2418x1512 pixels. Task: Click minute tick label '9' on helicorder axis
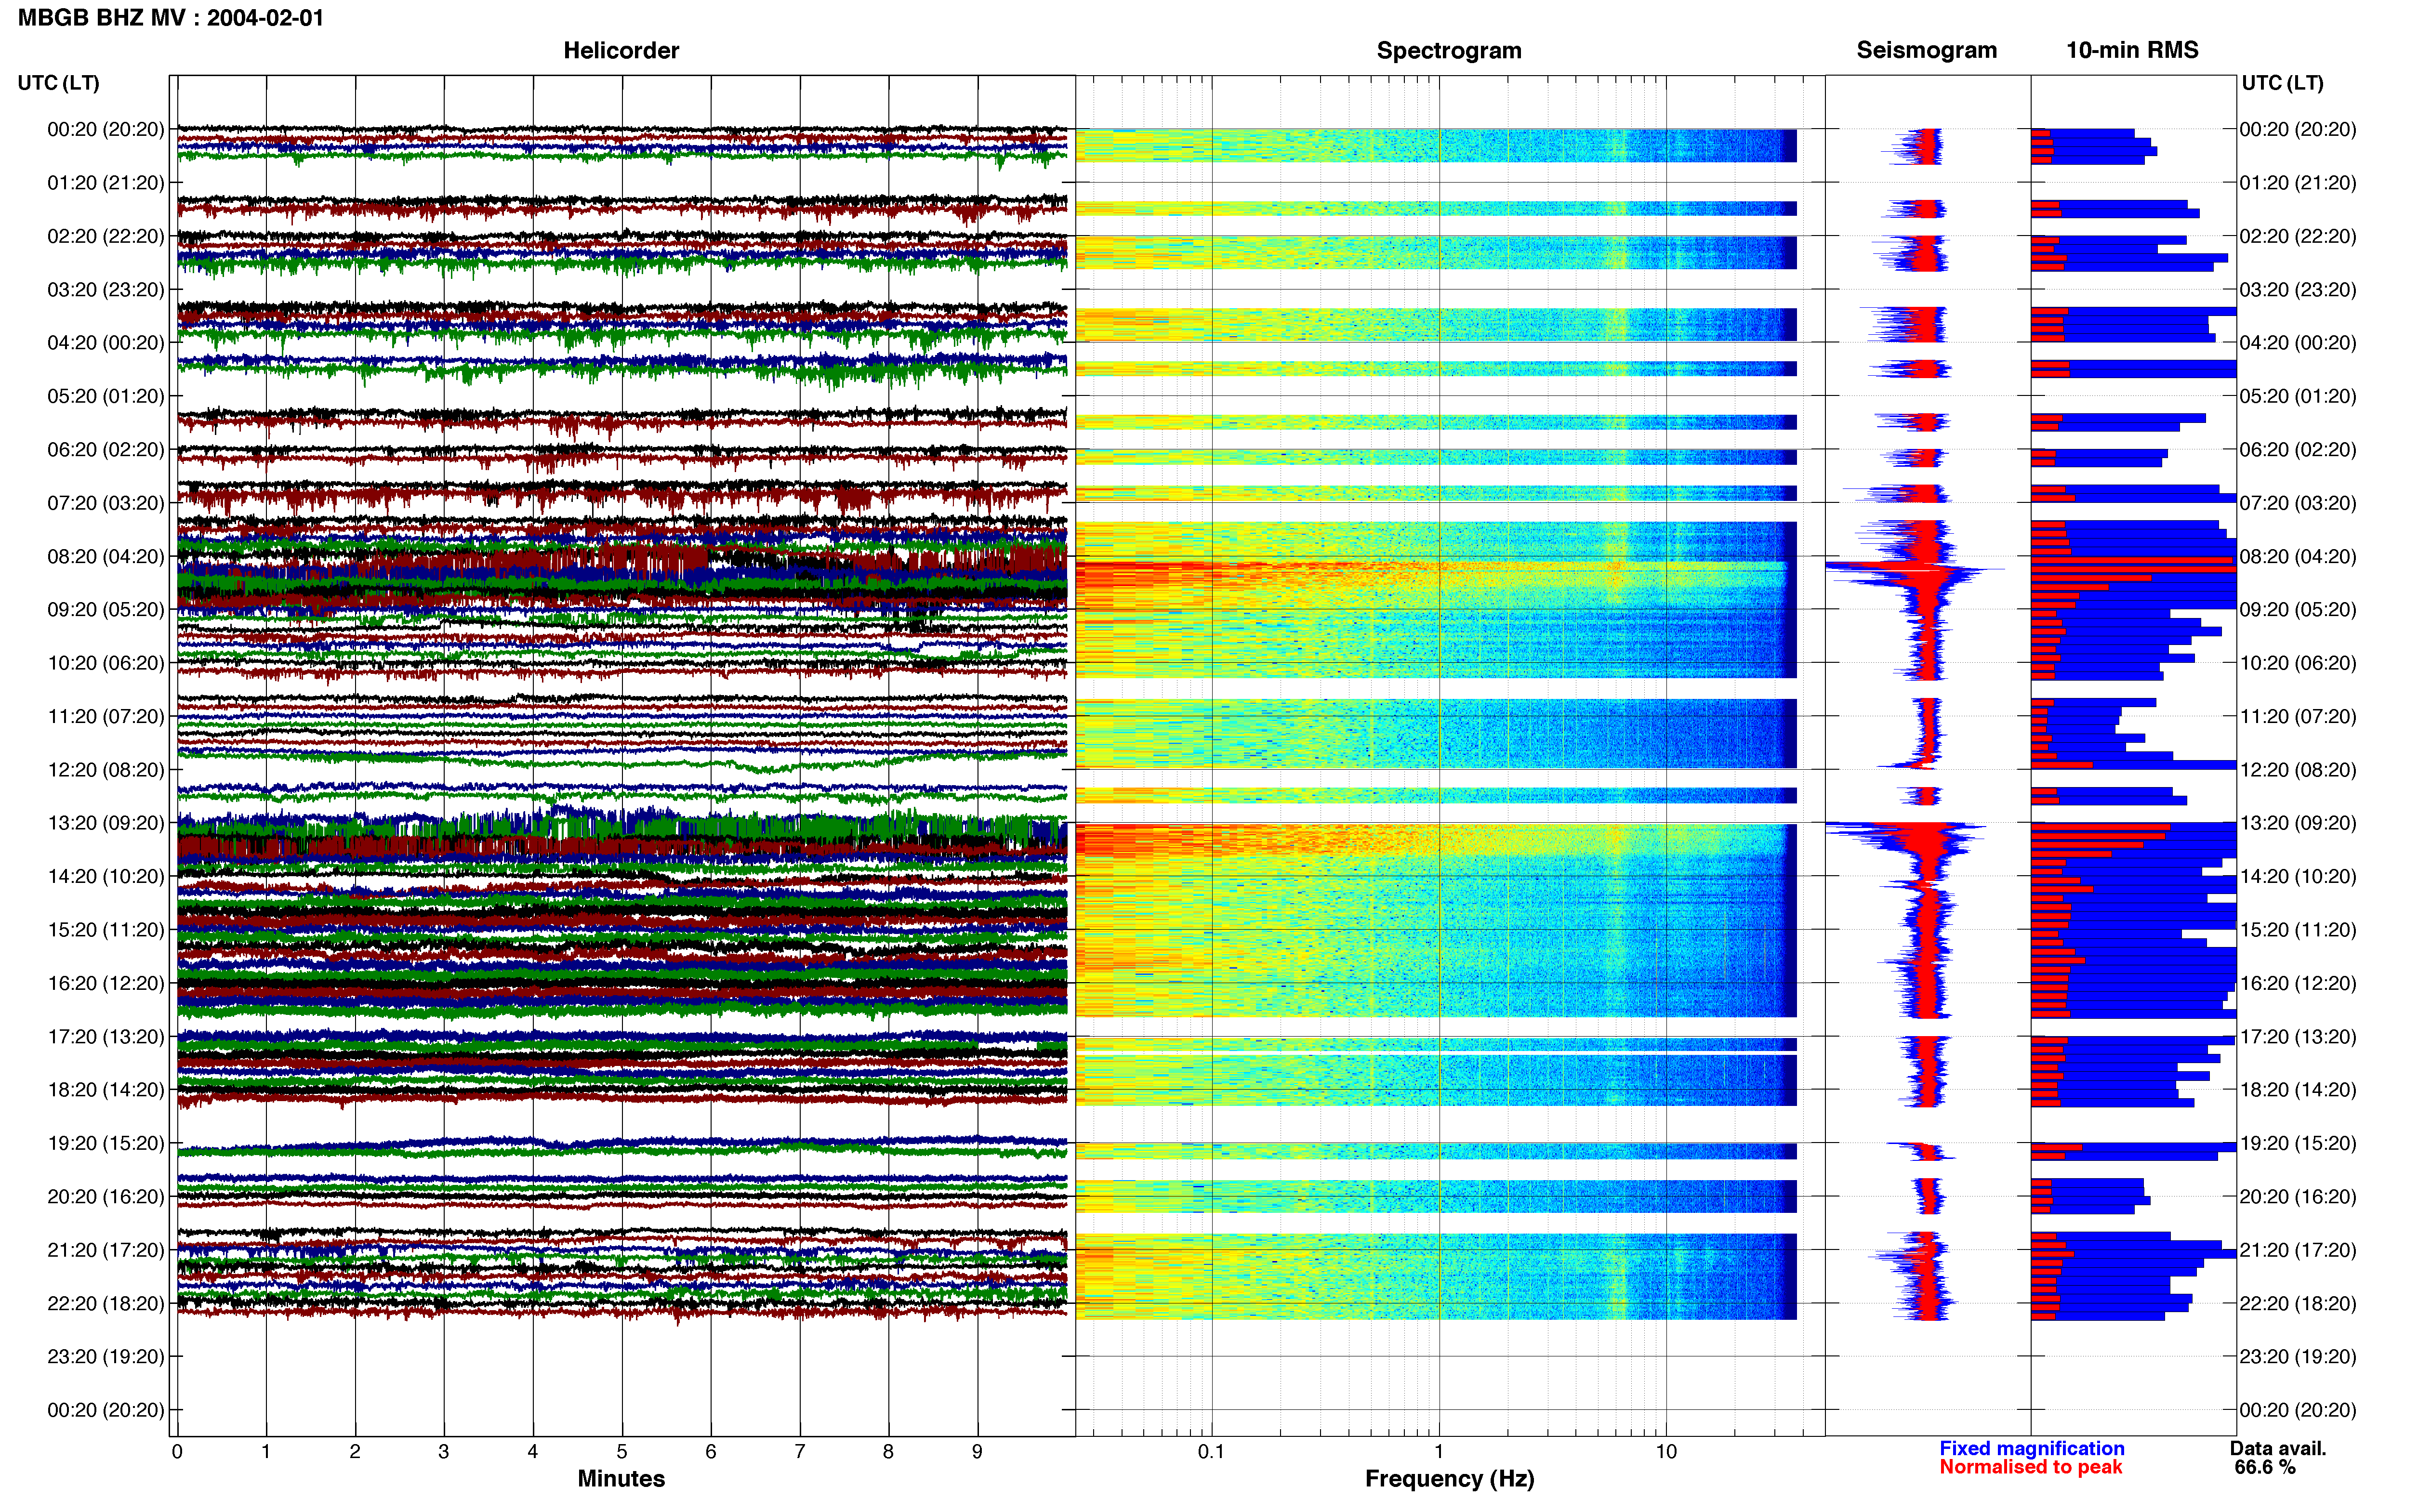tap(977, 1451)
